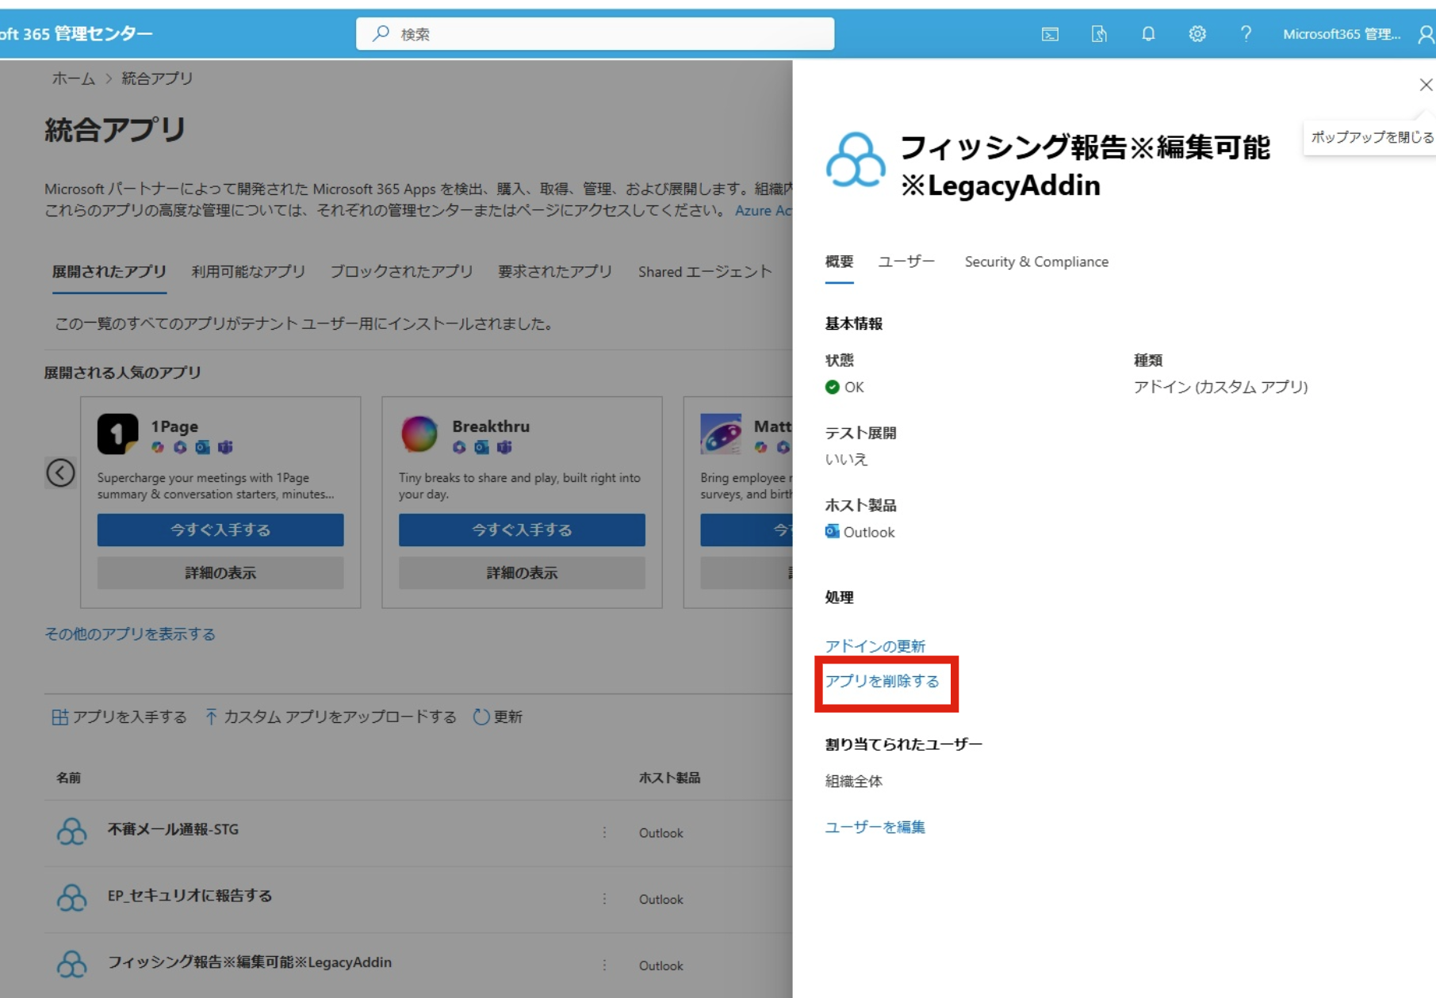Image resolution: width=1436 pixels, height=998 pixels.
Task: Switch to Security & Compliance tab
Action: tap(1036, 262)
